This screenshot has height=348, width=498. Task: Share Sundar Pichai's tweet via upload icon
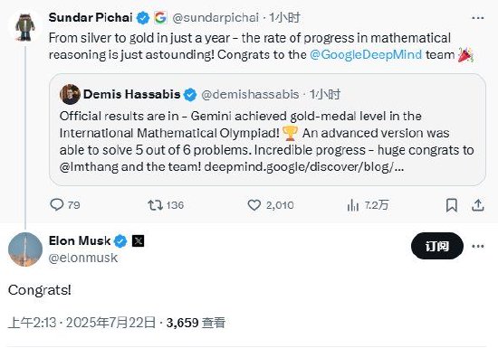(x=478, y=205)
